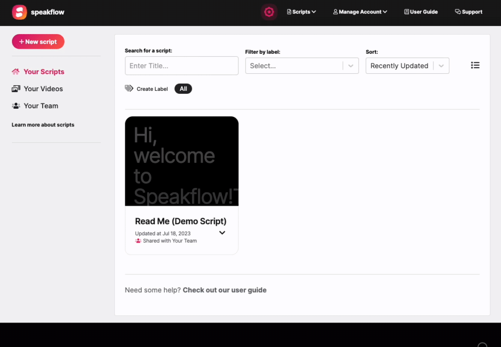Open the Read Me demo script thumbnail
The image size is (501, 347).
coord(181,161)
